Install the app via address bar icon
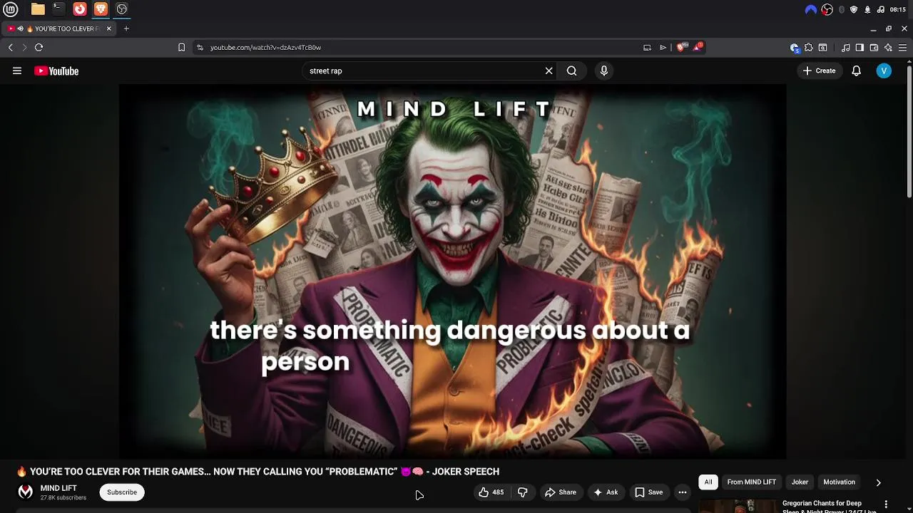The image size is (913, 513). [x=647, y=47]
